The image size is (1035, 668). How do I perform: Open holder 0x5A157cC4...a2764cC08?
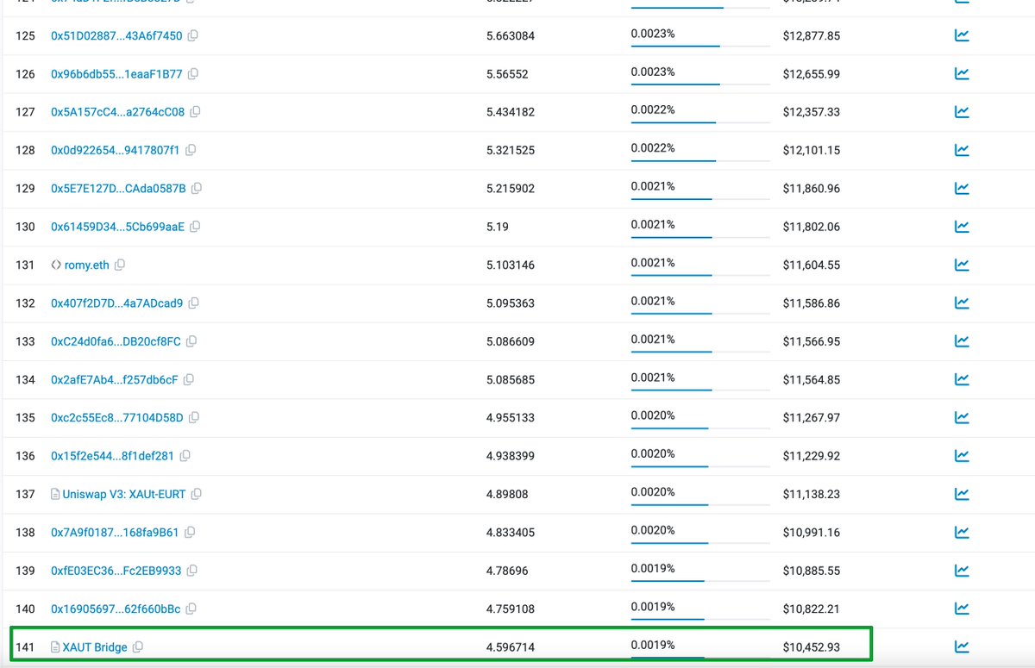pyautogui.click(x=118, y=112)
